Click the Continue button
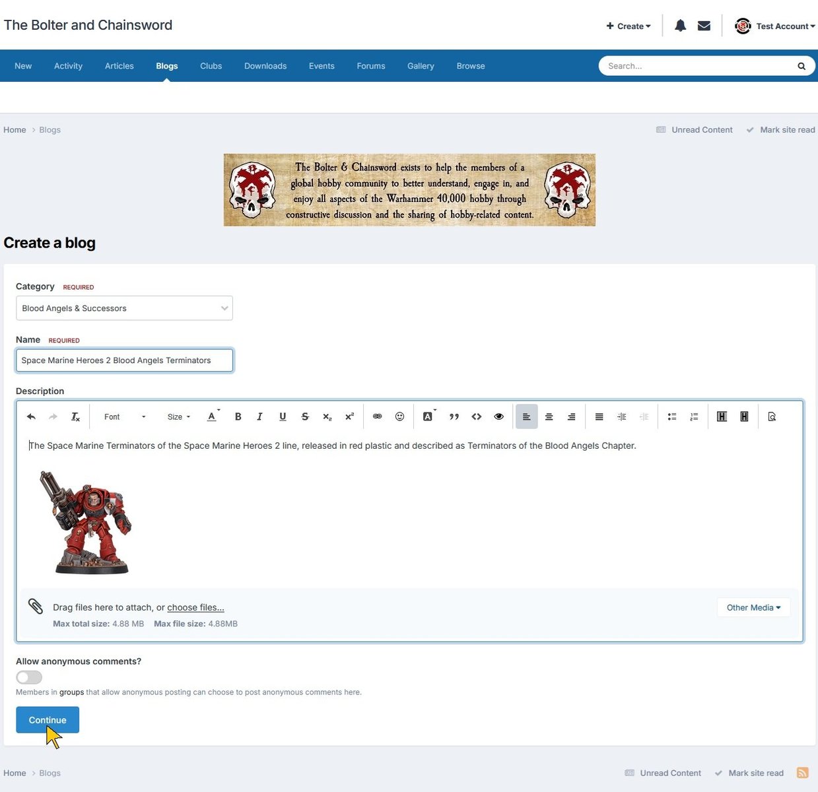This screenshot has height=792, width=818. pyautogui.click(x=48, y=720)
